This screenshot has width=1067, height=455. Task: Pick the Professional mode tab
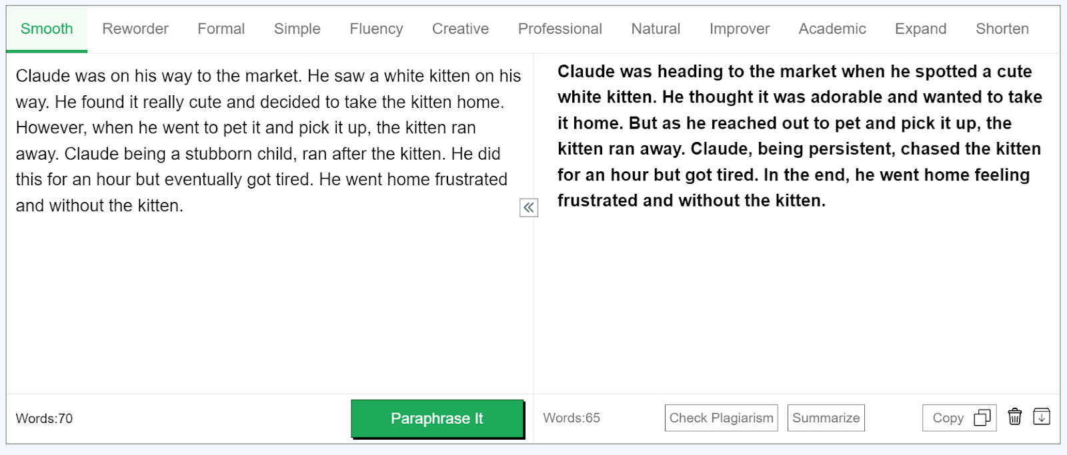pyautogui.click(x=560, y=29)
